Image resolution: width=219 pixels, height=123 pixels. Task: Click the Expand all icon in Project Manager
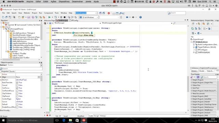point(196,29)
